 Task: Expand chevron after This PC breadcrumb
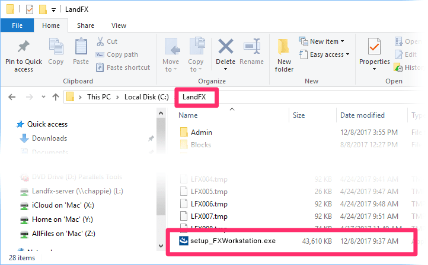[x=117, y=97]
